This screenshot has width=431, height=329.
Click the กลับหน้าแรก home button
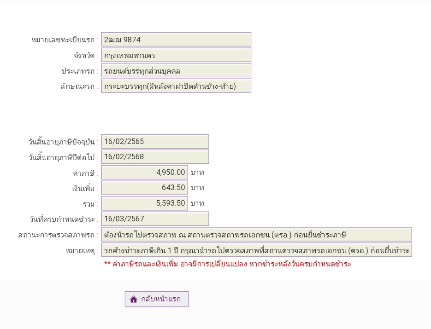coord(157,299)
